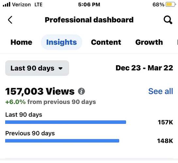Tap the info icon beside Views

[81, 91]
